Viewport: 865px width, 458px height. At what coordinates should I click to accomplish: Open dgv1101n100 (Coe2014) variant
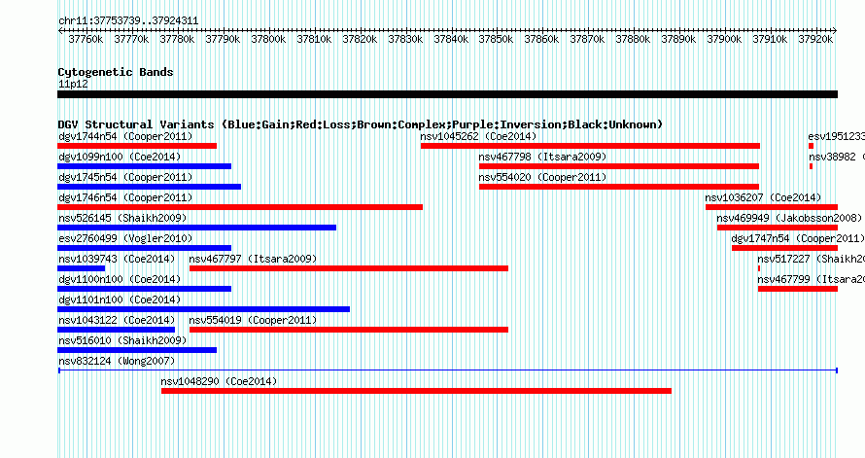[x=120, y=299]
